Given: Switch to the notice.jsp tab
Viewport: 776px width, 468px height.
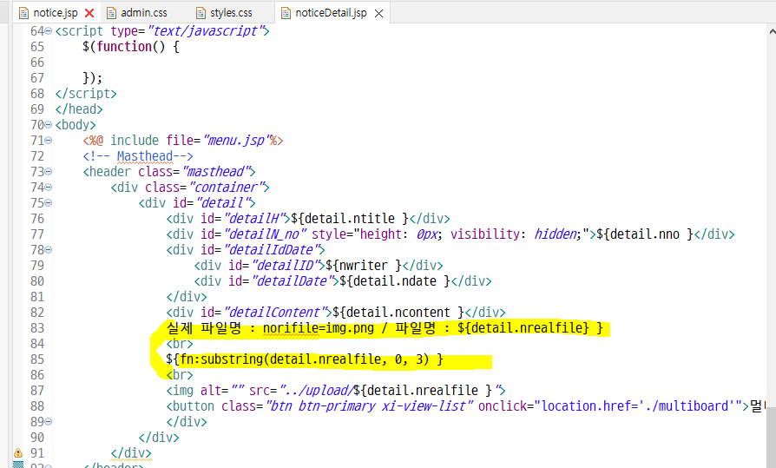Looking at the screenshot, I should tap(55, 13).
